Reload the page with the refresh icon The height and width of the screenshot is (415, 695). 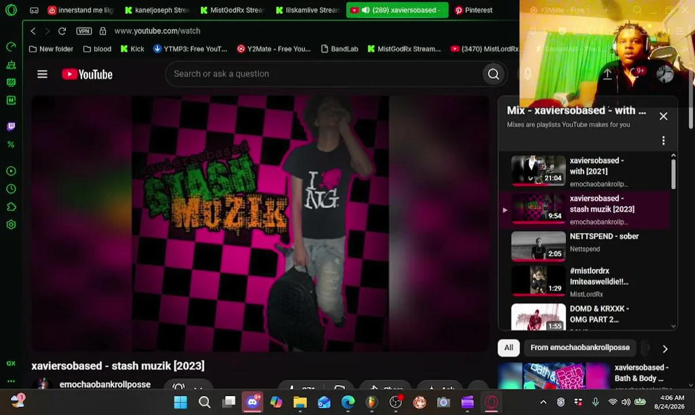coord(62,31)
